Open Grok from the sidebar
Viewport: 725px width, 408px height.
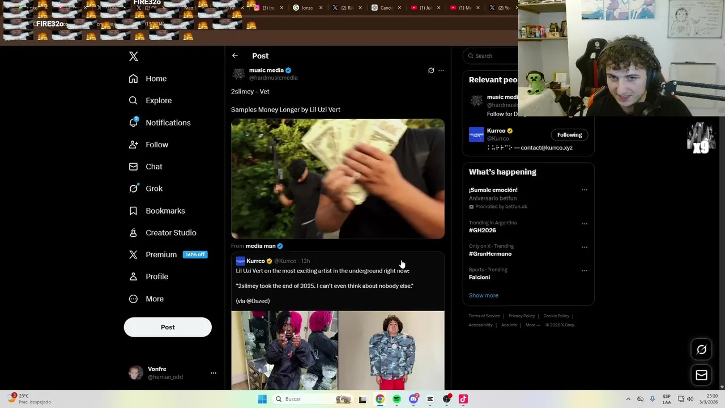[x=146, y=189]
